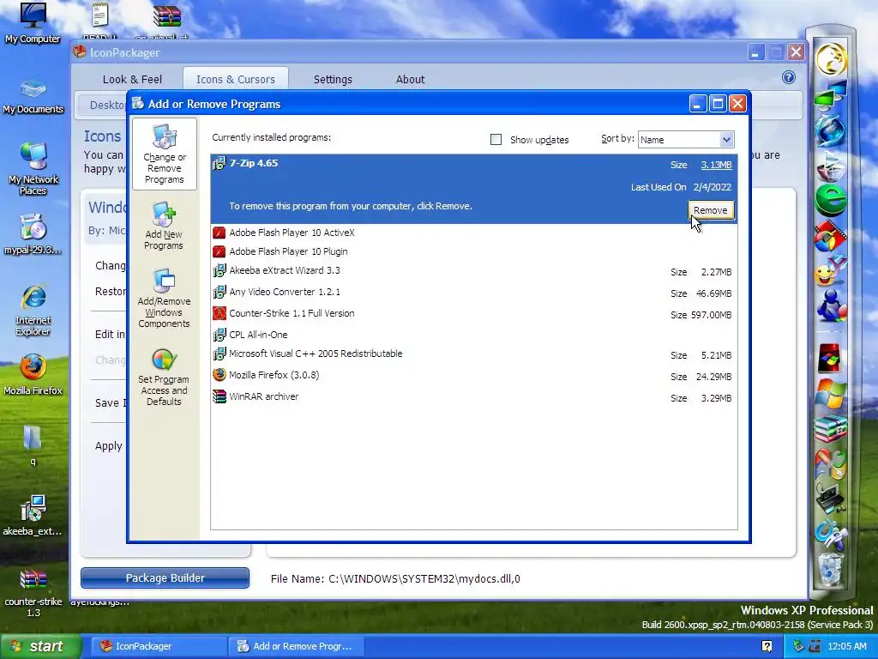Image resolution: width=878 pixels, height=659 pixels.
Task: Click the stacked books WinRAR dock icon
Action: (x=831, y=429)
